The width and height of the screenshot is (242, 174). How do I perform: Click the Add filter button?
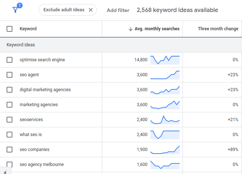click(x=118, y=10)
